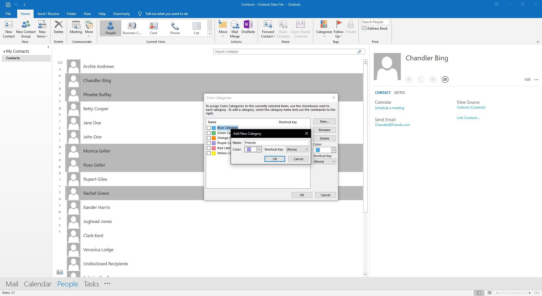Click the Yellow Category color swatch
The width and height of the screenshot is (542, 296).
click(214, 153)
